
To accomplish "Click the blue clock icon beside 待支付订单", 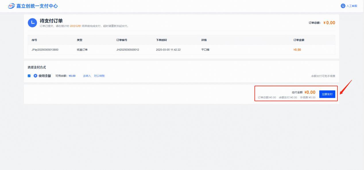I will pos(32,23).
